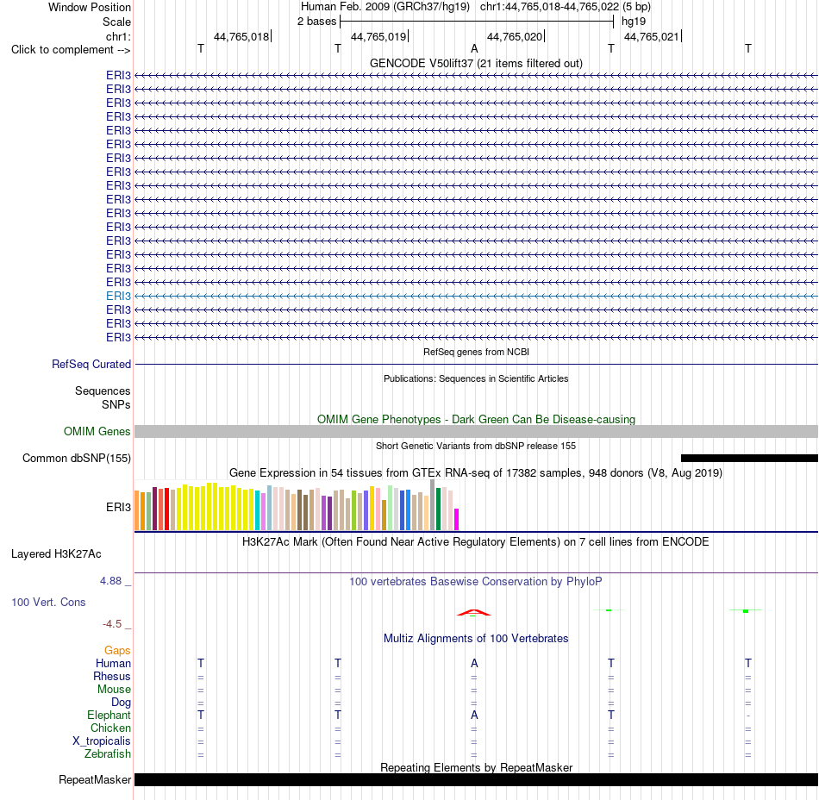The image size is (819, 800).
Task: Open the GTEx Gene Expression track title
Action: pos(476,473)
